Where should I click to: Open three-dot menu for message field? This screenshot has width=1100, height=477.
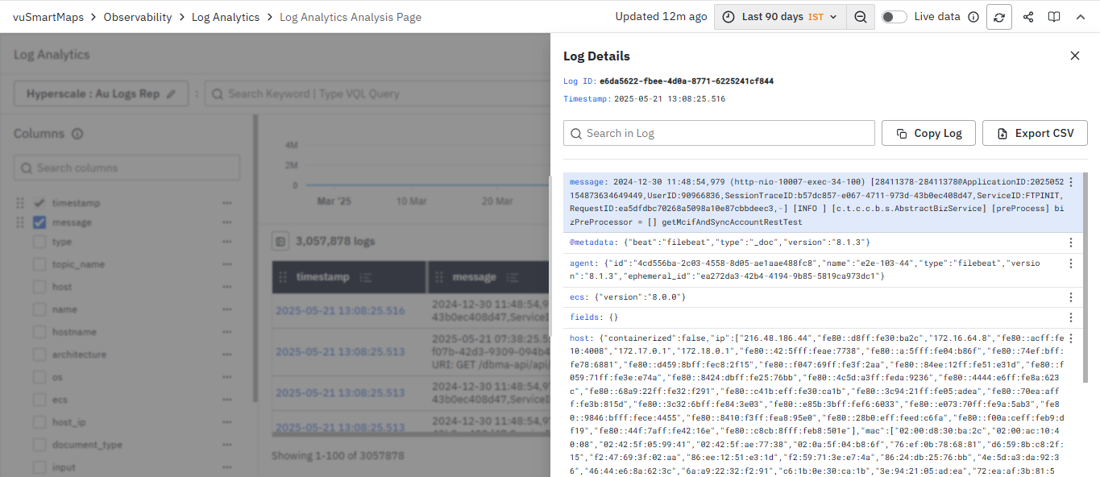[x=1071, y=183]
